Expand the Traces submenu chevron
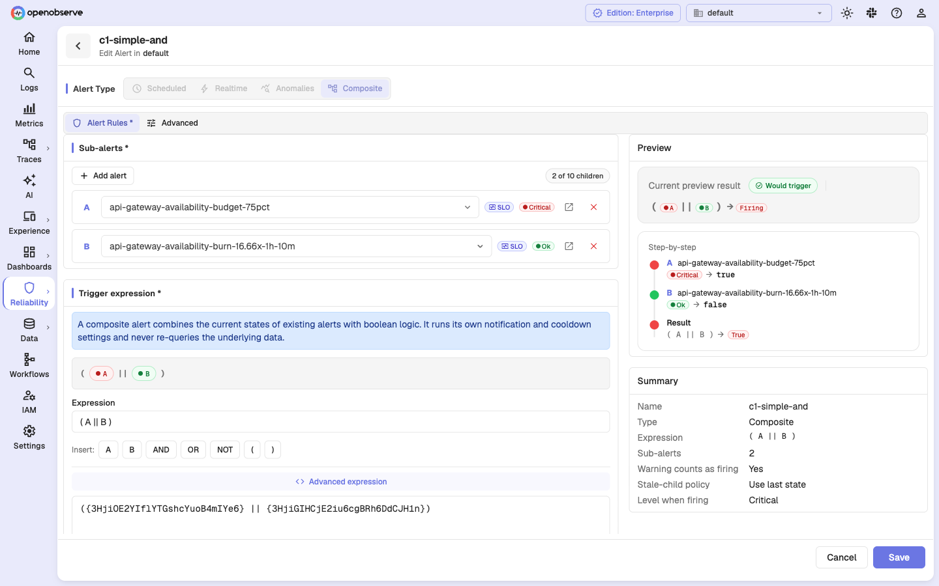The image size is (939, 586). click(x=48, y=148)
